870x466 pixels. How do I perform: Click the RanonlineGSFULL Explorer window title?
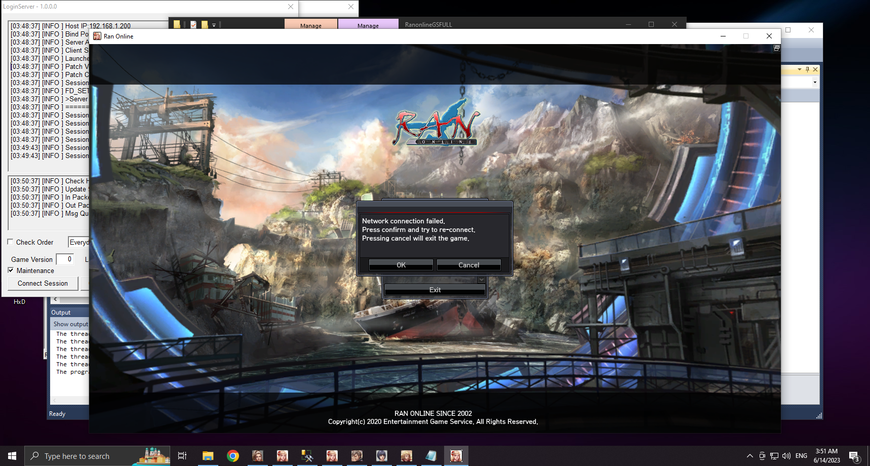428,24
